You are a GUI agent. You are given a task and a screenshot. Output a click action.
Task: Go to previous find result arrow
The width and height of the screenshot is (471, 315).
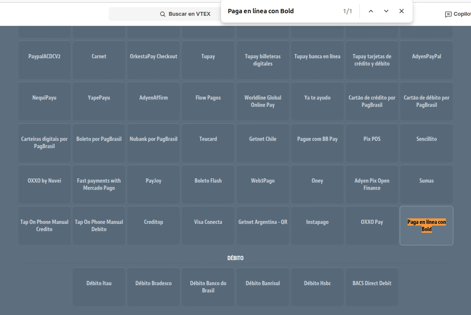[370, 11]
